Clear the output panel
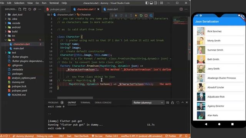 tap(168, 103)
